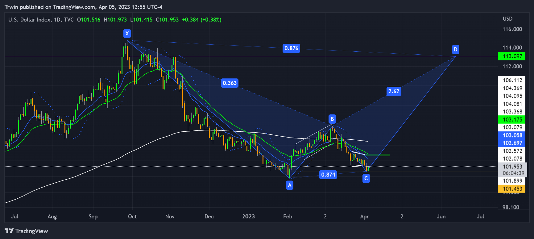Click the Jun label on time axis
This screenshot has width=534, height=239.
pos(441,217)
